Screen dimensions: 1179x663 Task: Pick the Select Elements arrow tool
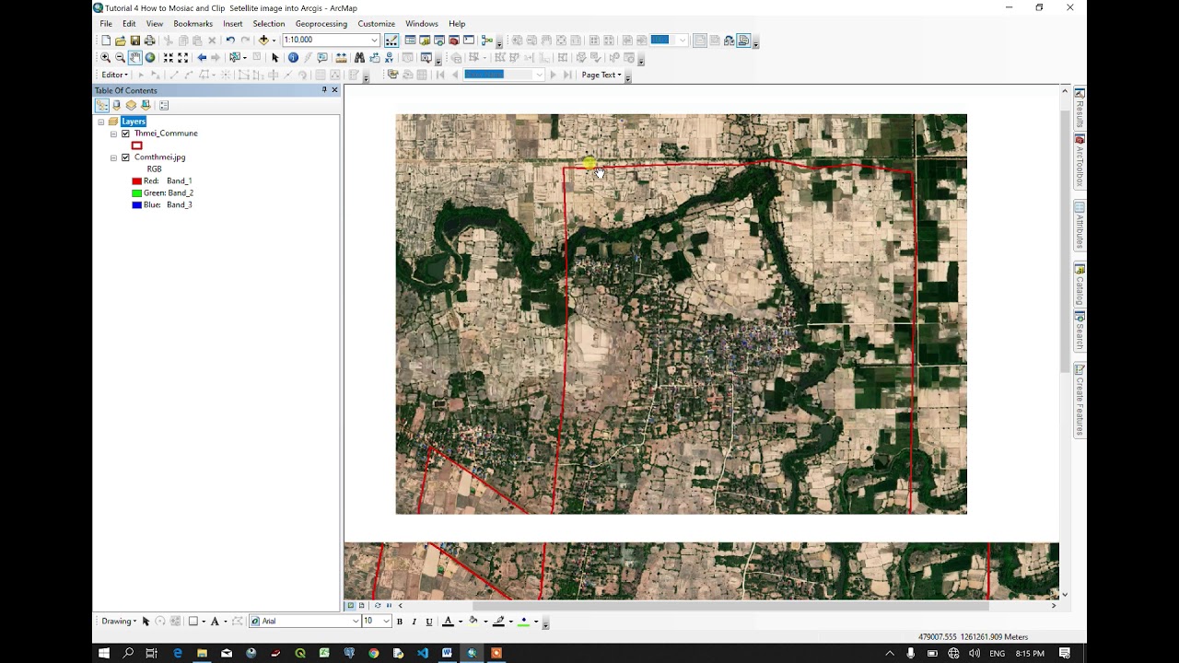point(274,57)
